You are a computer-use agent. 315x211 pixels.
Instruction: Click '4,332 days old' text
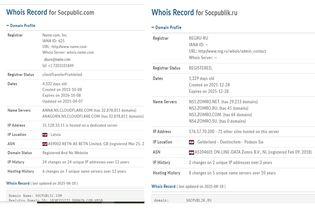tap(54, 84)
